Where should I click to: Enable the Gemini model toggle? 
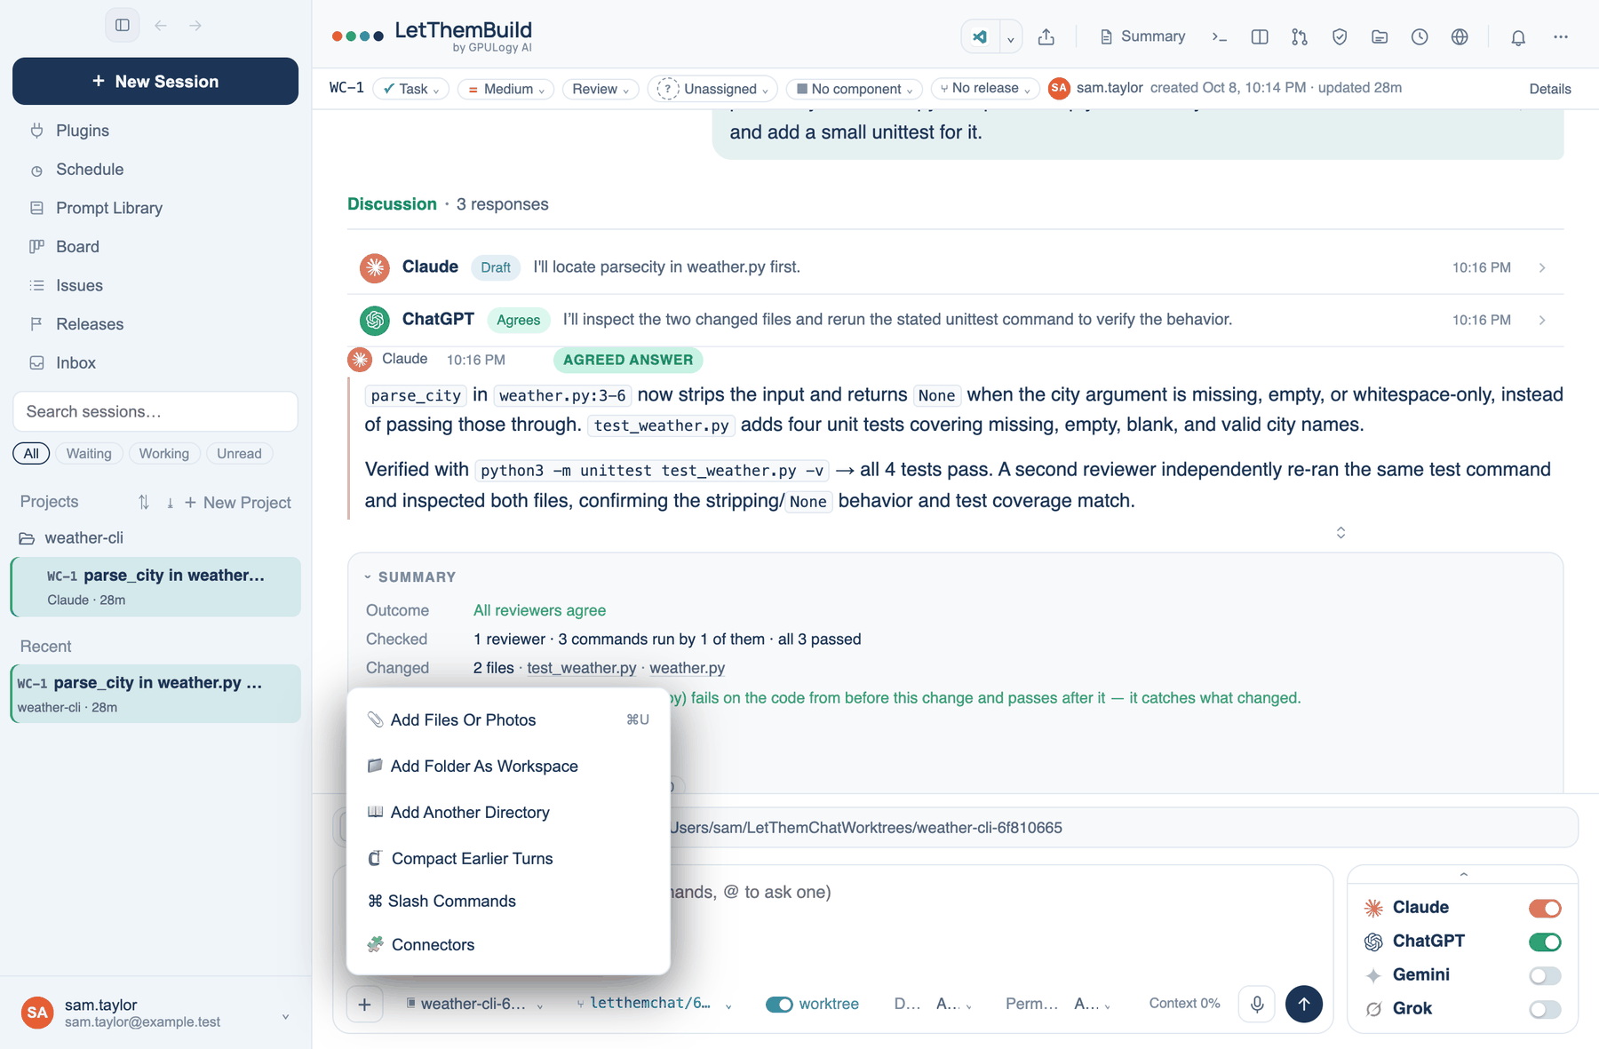1545,975
